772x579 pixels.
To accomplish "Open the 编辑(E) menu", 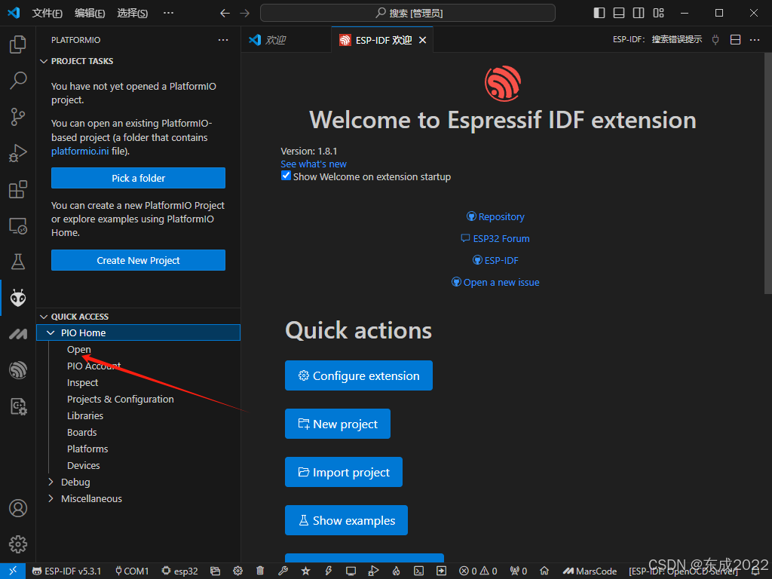I will 90,14.
